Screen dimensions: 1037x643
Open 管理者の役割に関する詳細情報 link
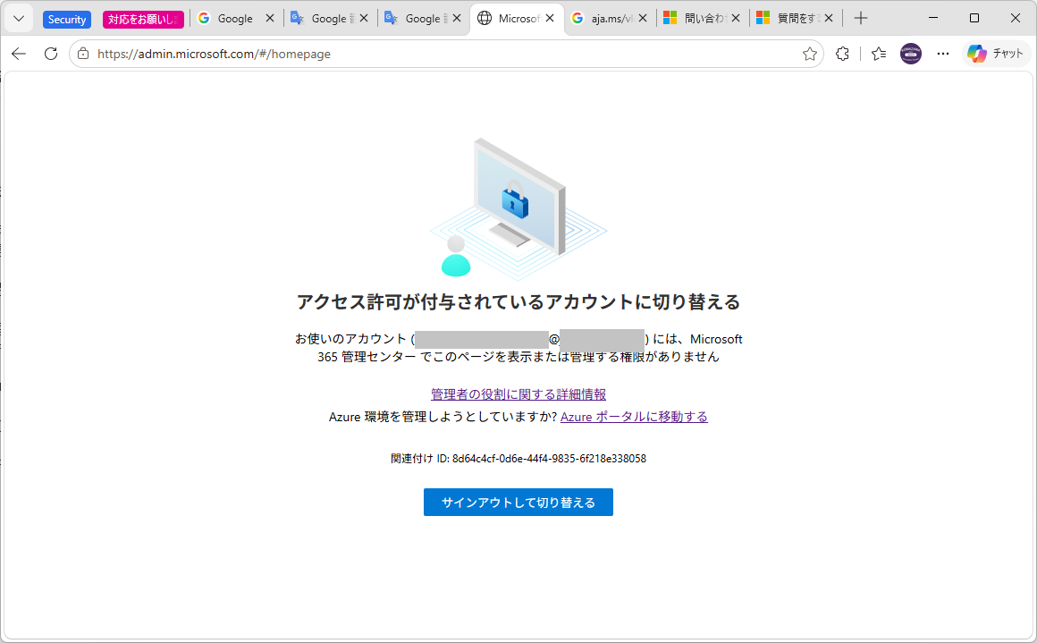[518, 394]
